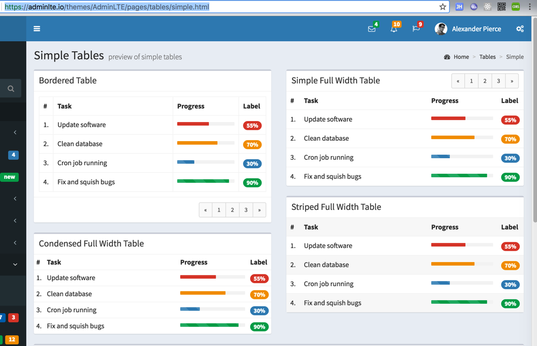Select page 1 in Bordered Table pagination
This screenshot has width=537, height=346.
(x=219, y=210)
